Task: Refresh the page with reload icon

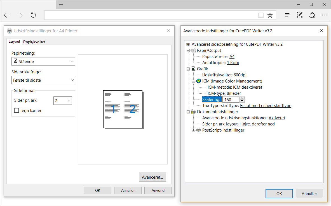Action: click(33, 15)
